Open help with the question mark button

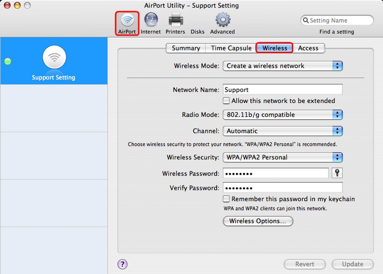tap(123, 264)
